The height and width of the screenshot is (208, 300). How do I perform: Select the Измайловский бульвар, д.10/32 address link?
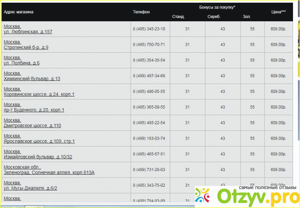[x=38, y=157]
